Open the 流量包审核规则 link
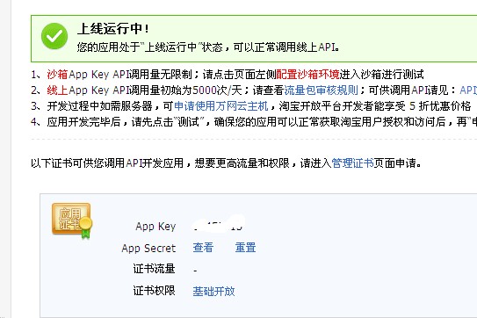Screen dimensions: 477x318 click(x=321, y=90)
